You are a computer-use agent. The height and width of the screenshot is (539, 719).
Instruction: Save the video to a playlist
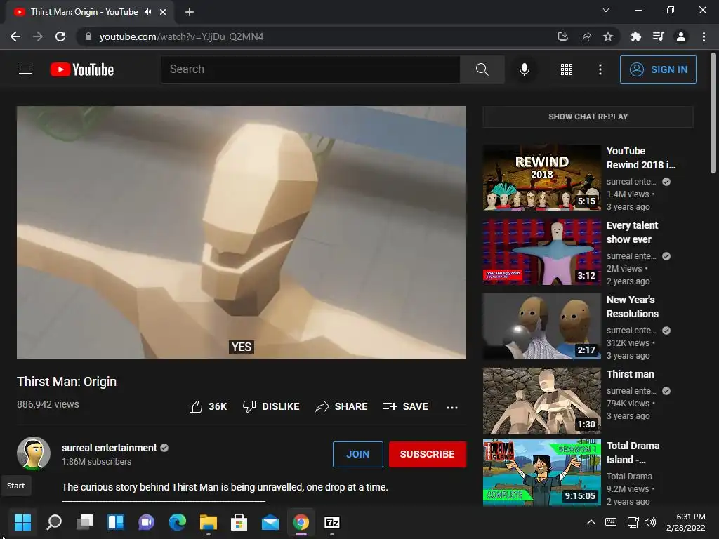[406, 406]
